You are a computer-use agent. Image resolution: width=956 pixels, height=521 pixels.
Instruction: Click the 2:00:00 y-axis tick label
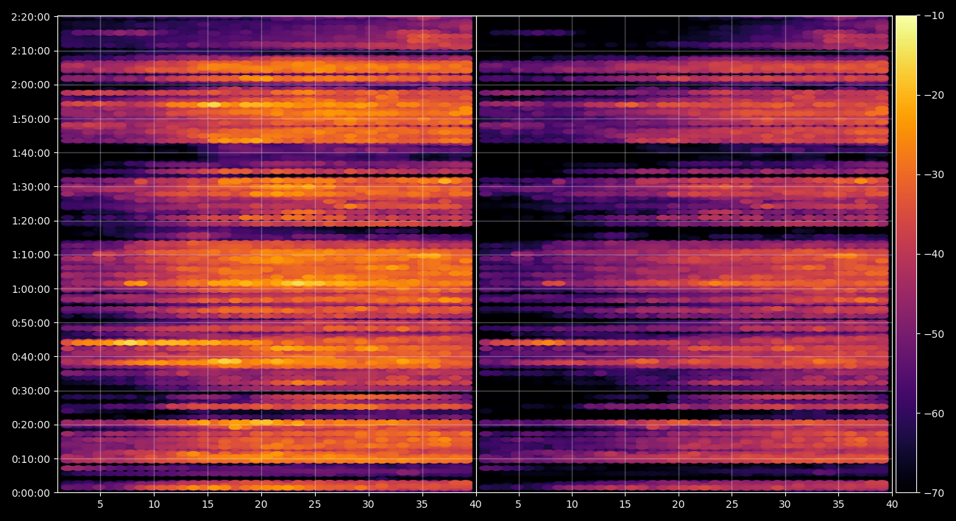point(31,85)
